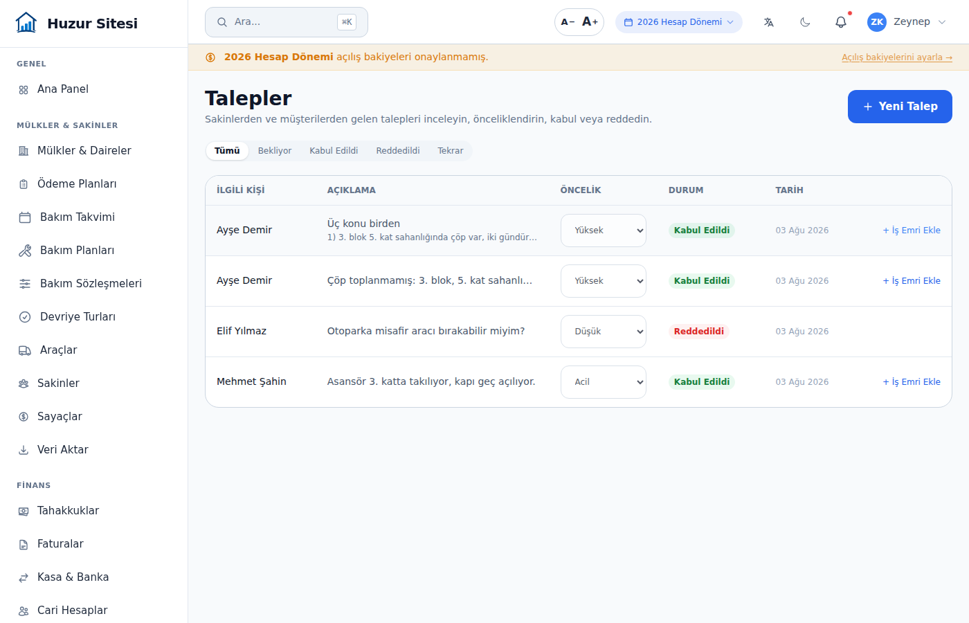Expand the Zeynep user menu chevron
The height and width of the screenshot is (623, 969).
tap(942, 22)
